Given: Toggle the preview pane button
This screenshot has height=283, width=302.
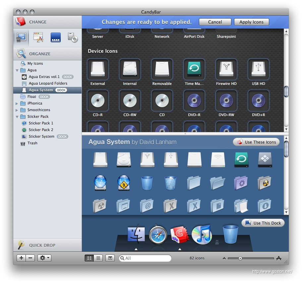Looking at the screenshot, I should [x=110, y=258].
